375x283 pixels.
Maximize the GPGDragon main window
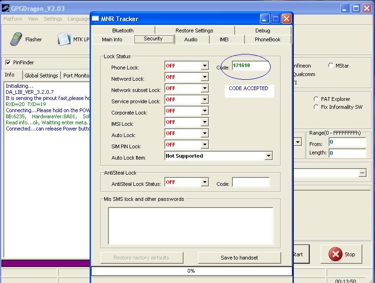[356, 8]
